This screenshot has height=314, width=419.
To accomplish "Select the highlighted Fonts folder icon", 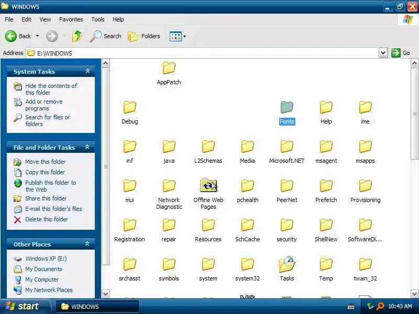I will [x=286, y=107].
